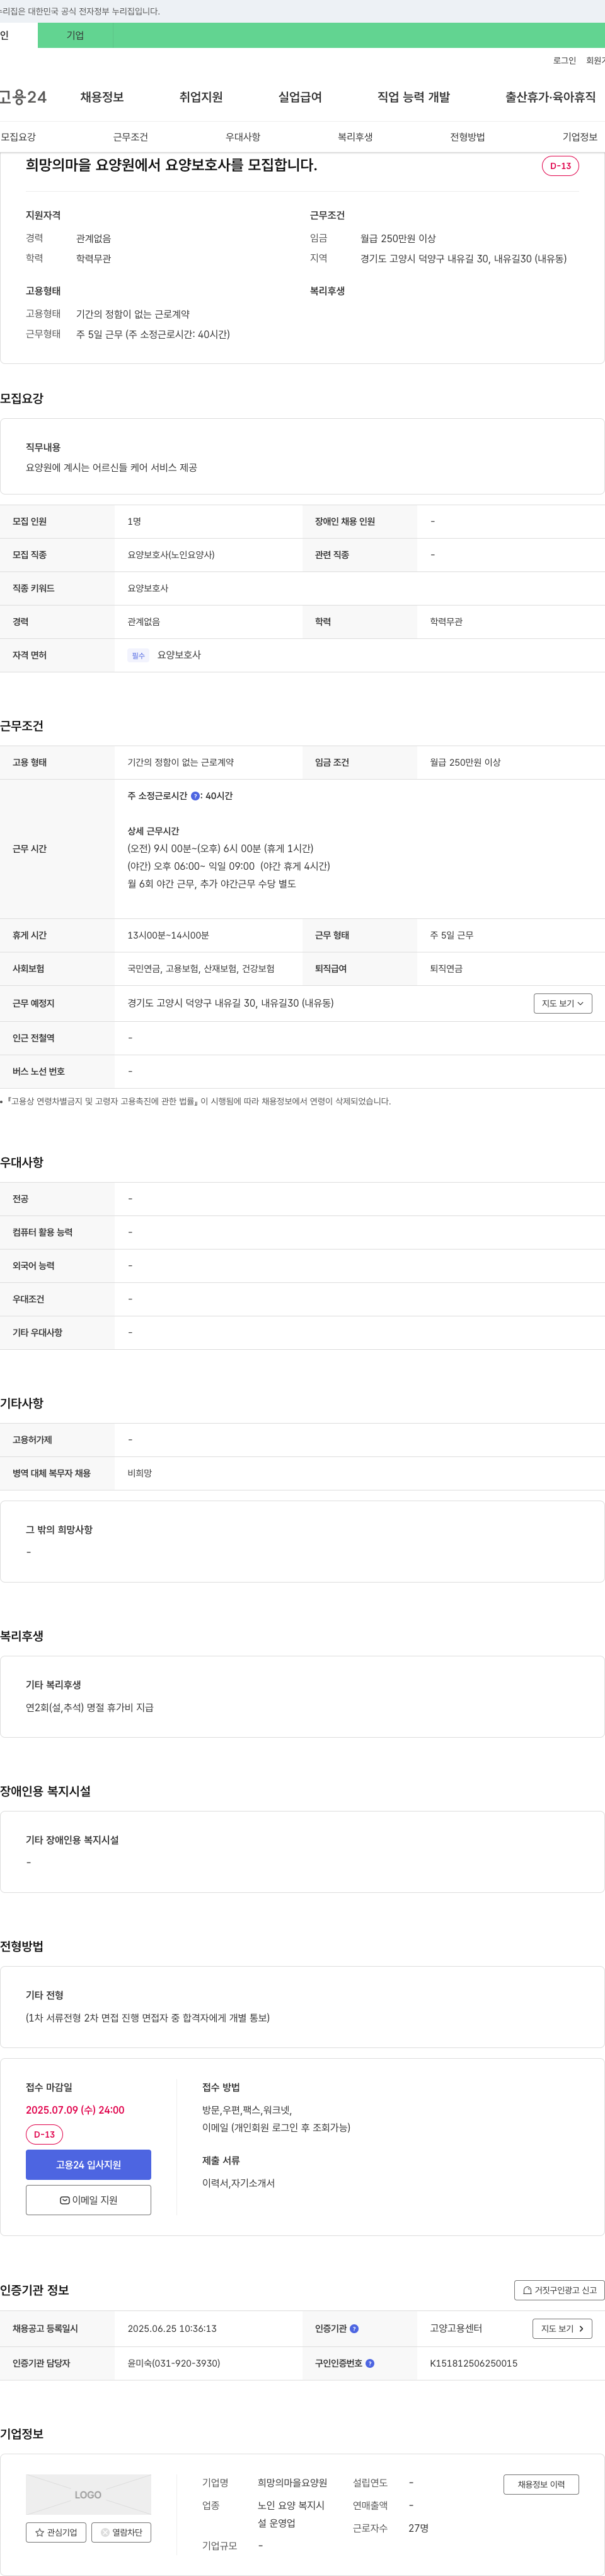The width and height of the screenshot is (605, 2576).
Task: Open the 취업지원 main menu
Action: point(200,97)
